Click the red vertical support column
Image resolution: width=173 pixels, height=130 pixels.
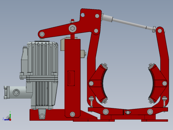(73, 78)
